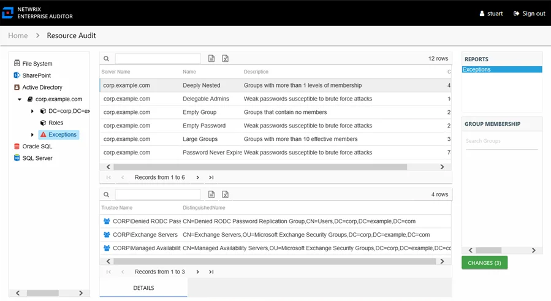Select the Large Groups row
The image size is (551, 301).
(276, 139)
